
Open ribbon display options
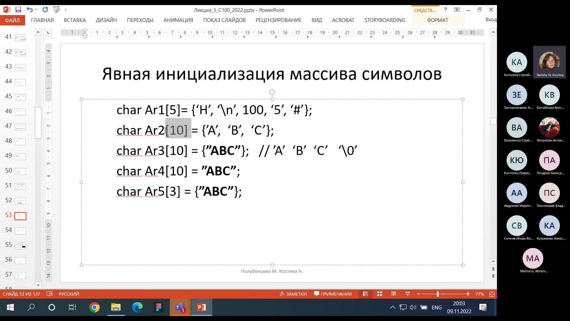tap(457, 10)
